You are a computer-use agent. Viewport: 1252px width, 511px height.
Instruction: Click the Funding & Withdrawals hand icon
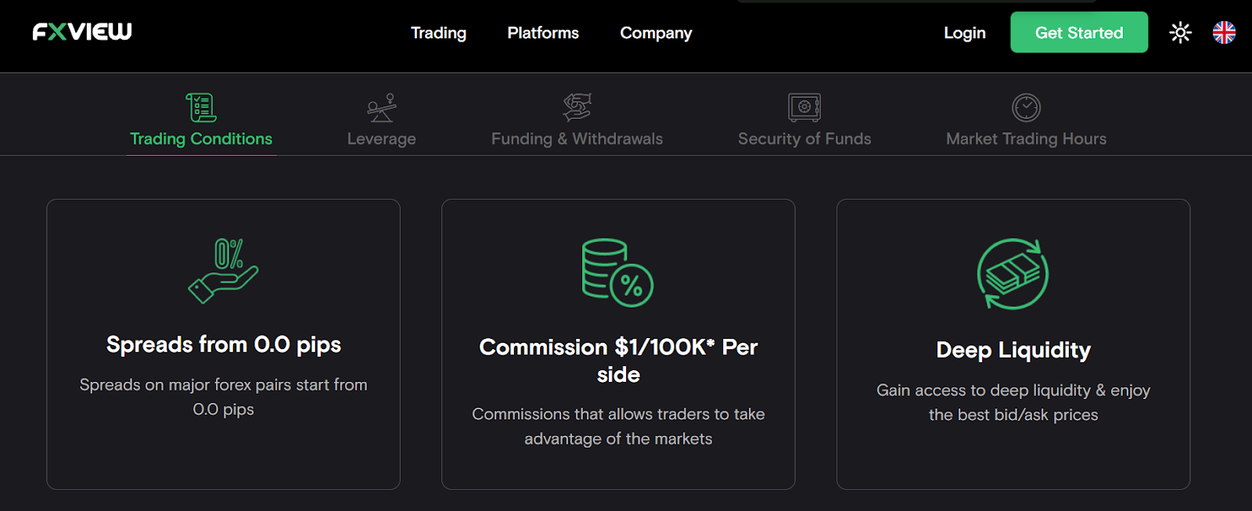pos(577,107)
